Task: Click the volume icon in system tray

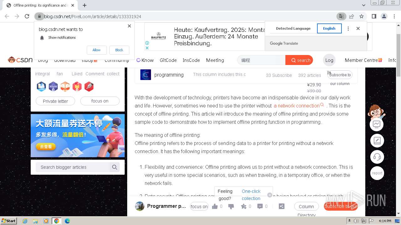Action: 357,221
